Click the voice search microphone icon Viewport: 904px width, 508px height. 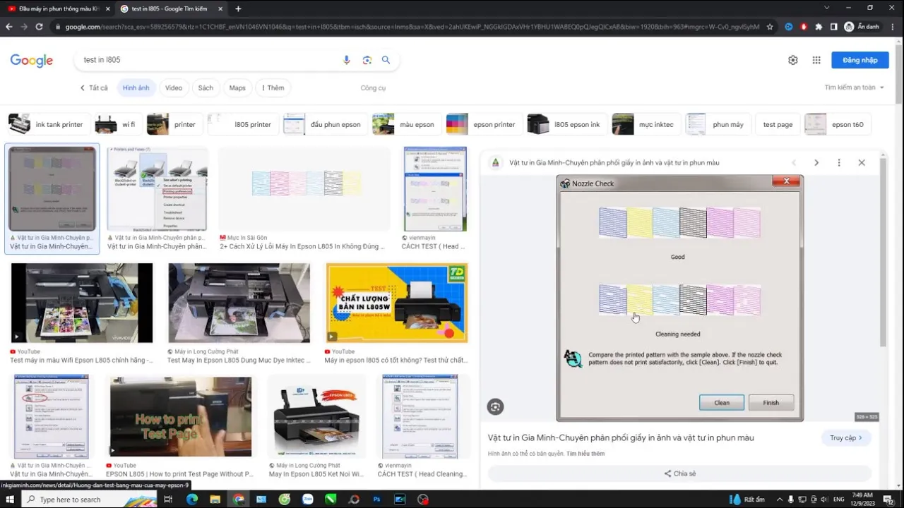tap(346, 60)
